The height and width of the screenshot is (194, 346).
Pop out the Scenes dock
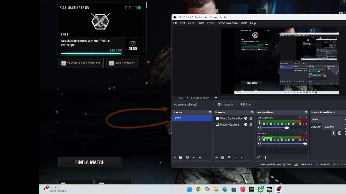210,112
